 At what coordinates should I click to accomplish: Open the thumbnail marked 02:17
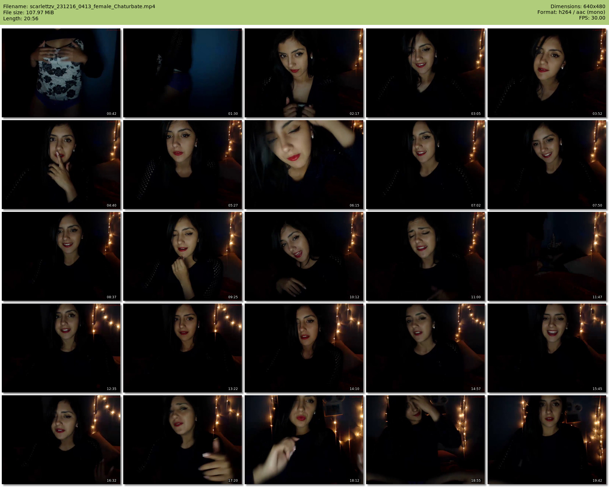(x=304, y=73)
